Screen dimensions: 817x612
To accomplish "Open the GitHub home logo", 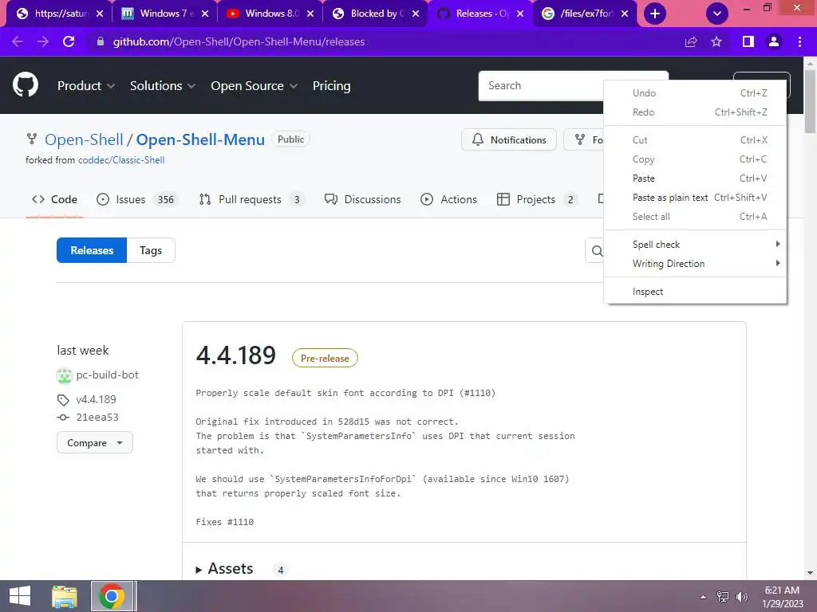I will point(26,84).
